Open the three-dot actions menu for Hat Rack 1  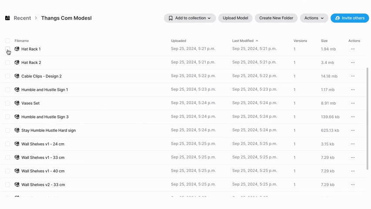pos(353,49)
